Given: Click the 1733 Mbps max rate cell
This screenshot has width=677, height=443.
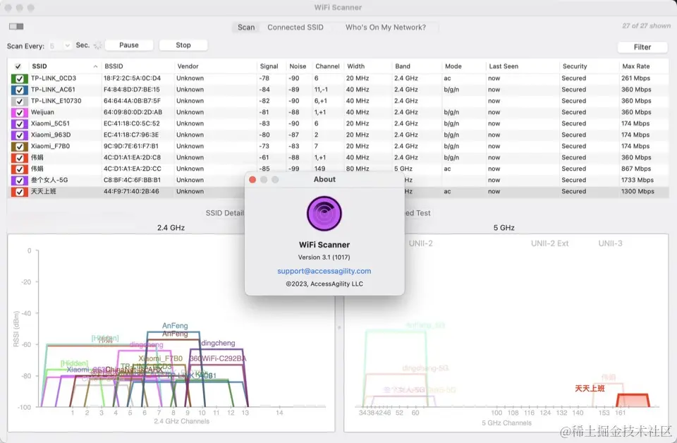Looking at the screenshot, I should [x=638, y=180].
